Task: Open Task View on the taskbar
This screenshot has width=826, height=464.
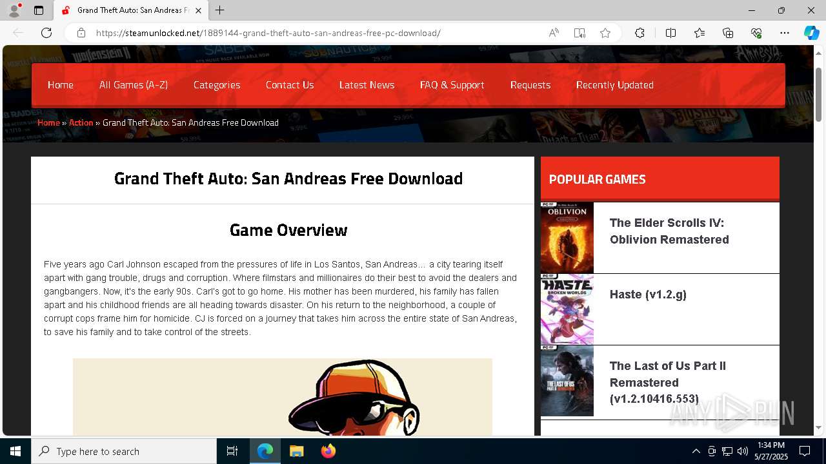Action: [232, 451]
